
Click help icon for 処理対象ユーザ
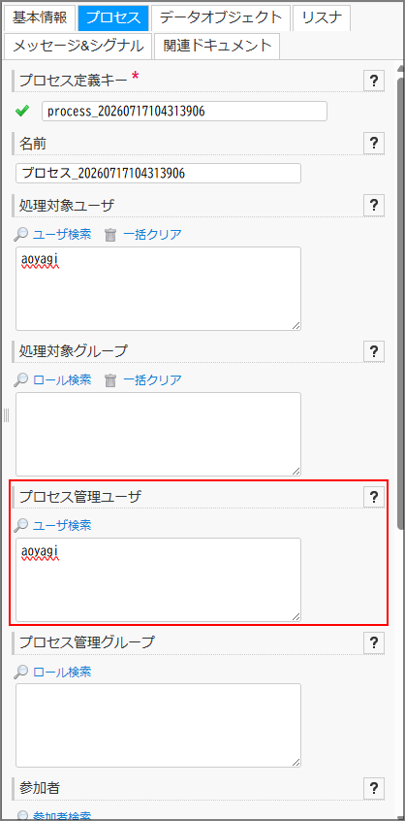[374, 205]
